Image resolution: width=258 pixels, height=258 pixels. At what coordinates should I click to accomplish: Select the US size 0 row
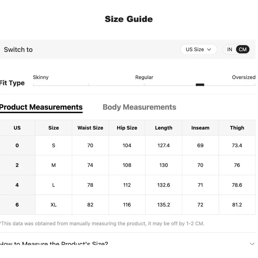tap(17, 145)
